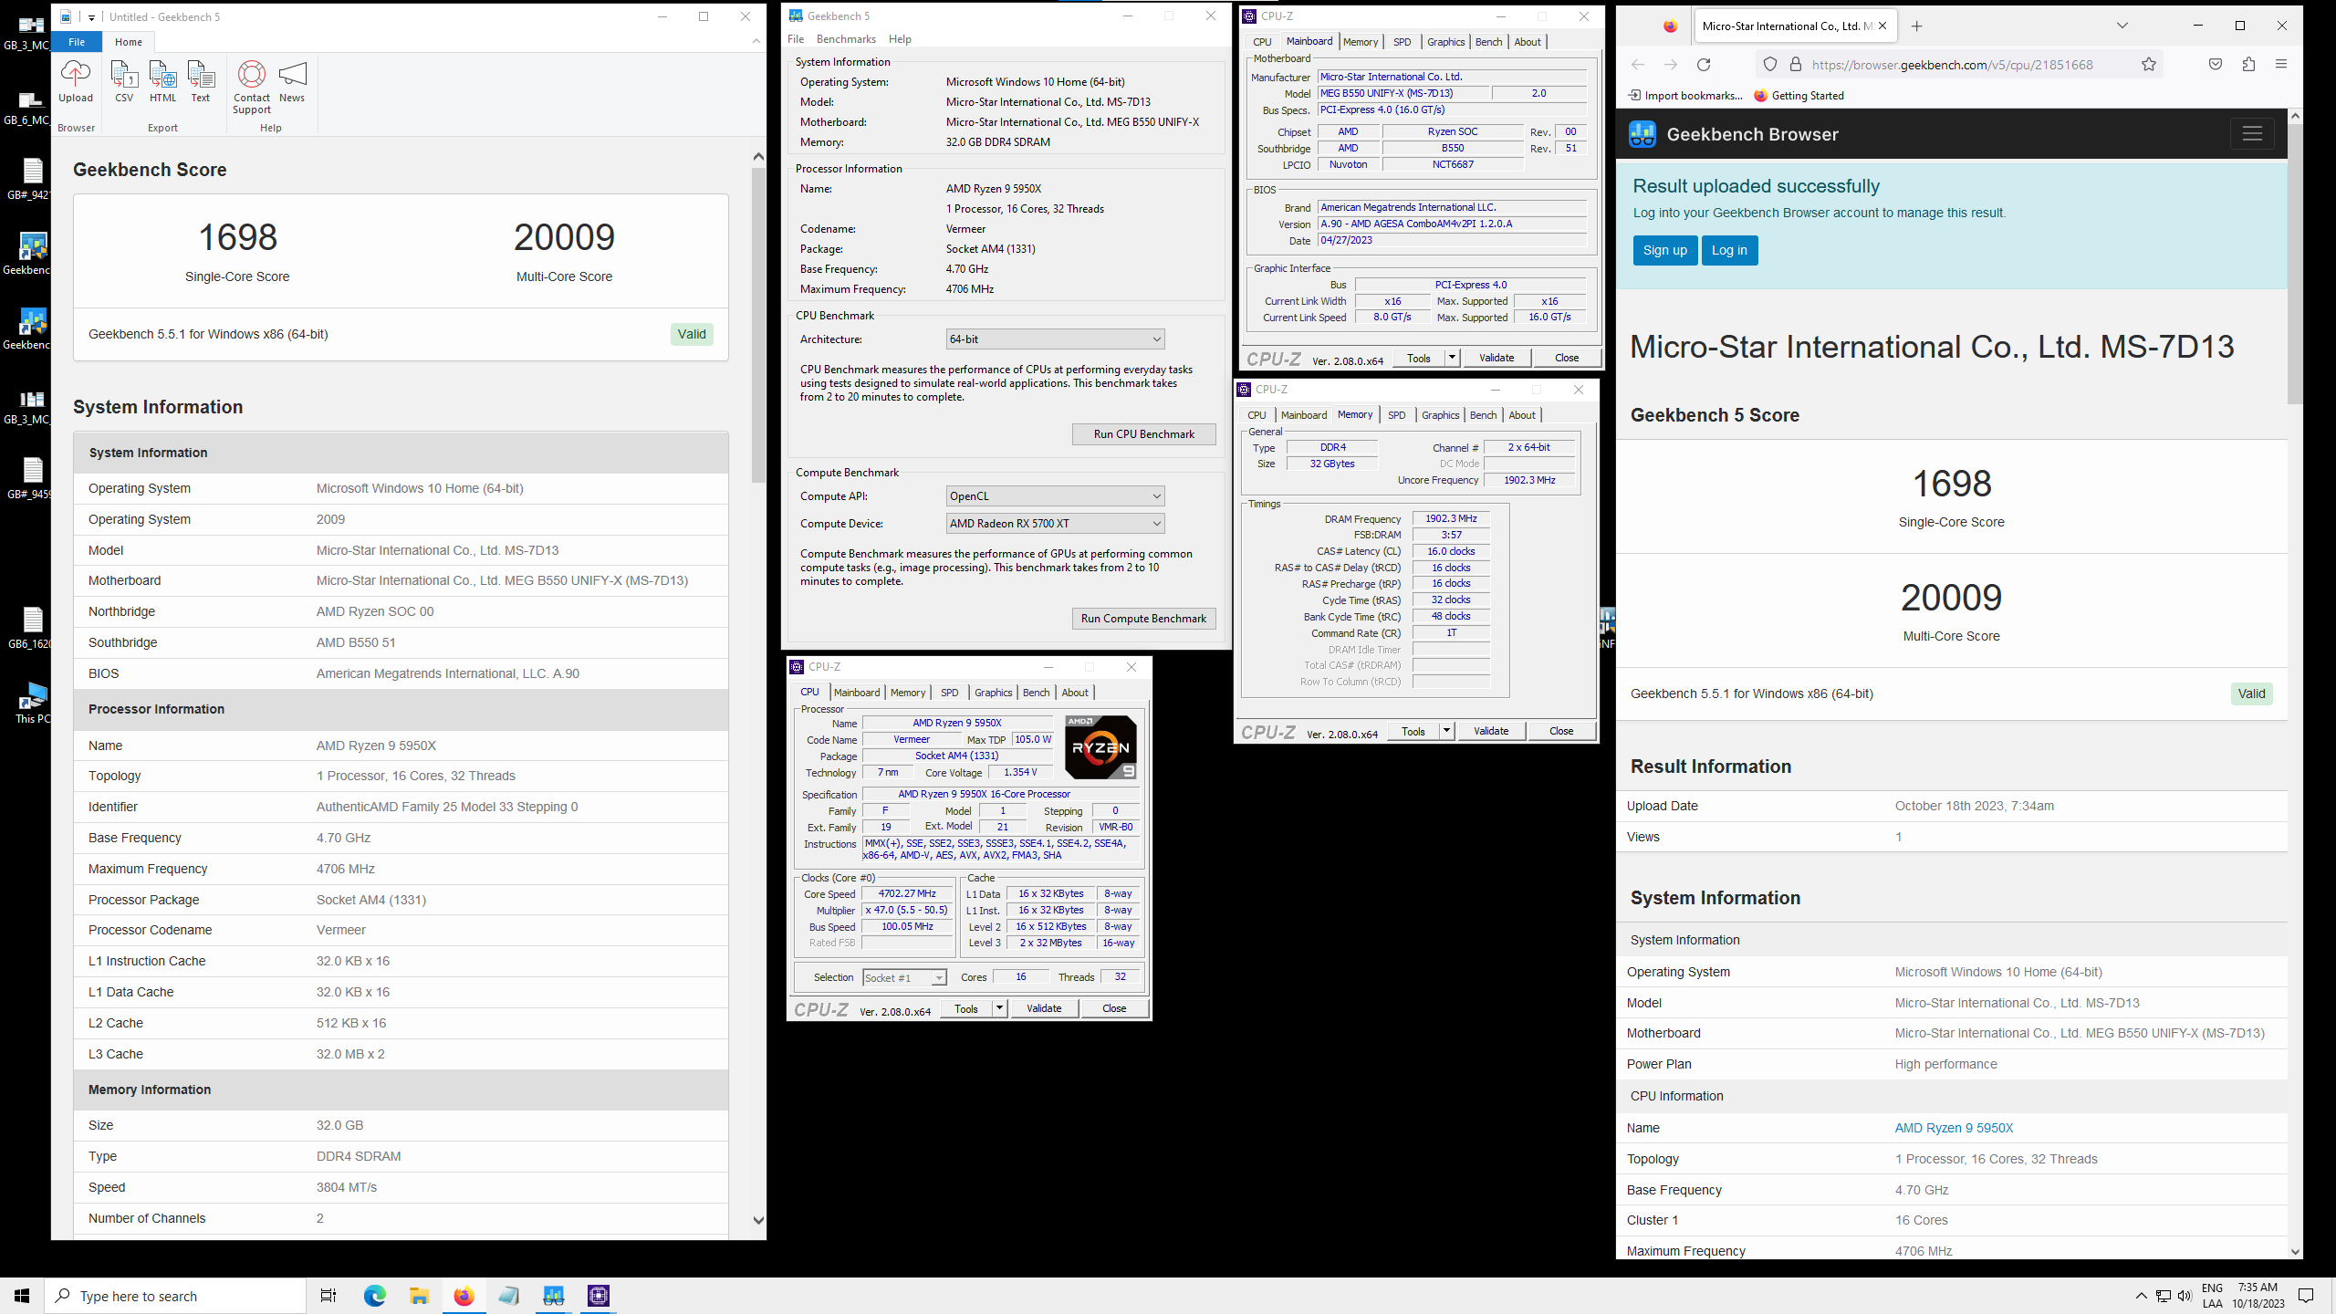Viewport: 2336px width, 1314px height.
Task: Open About tab in Memory CPU-Z window
Action: 1522,415
